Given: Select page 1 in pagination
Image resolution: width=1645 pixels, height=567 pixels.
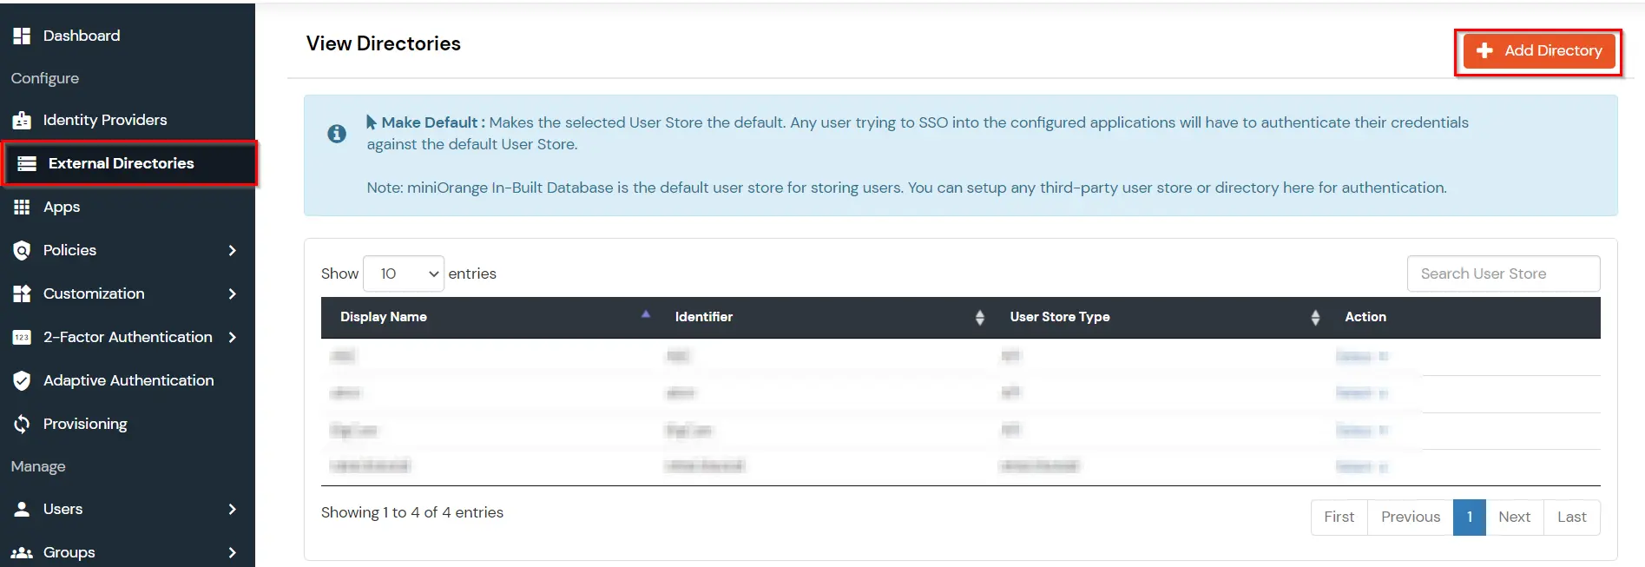Looking at the screenshot, I should click(x=1470, y=517).
